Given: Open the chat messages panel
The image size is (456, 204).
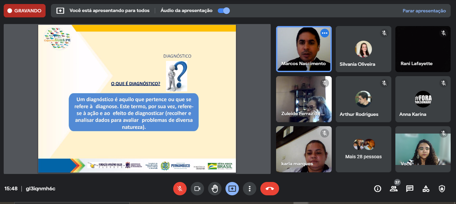Looking at the screenshot, I should [x=410, y=189].
